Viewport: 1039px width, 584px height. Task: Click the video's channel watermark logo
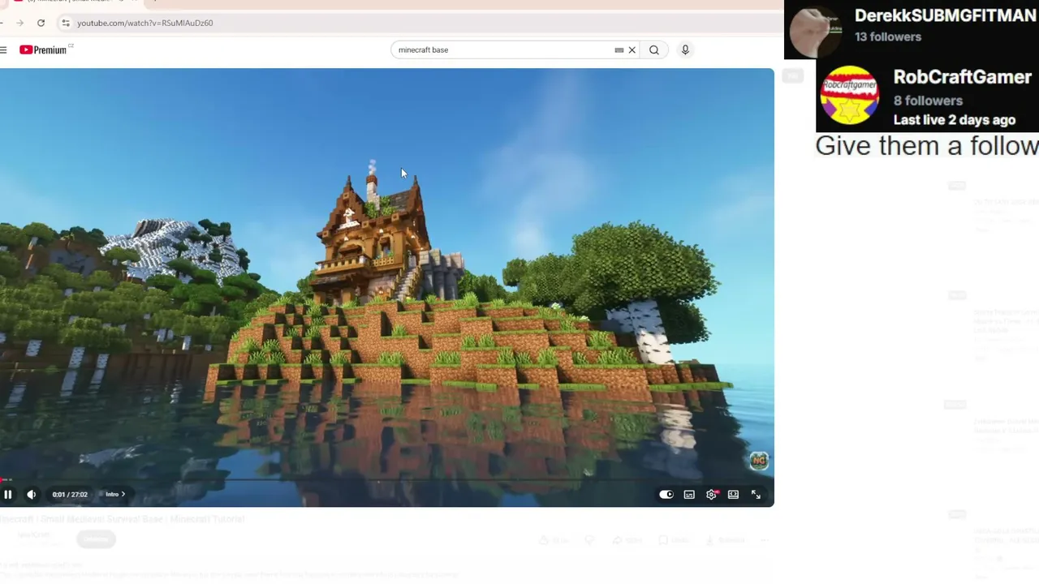coord(759,461)
